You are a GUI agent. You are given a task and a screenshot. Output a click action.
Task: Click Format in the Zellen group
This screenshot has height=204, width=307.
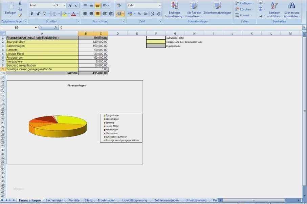tap(243, 15)
